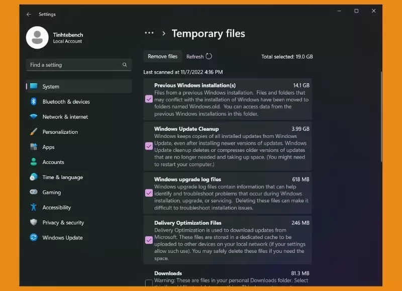The image size is (402, 291).
Task: Click the Accessibility figure icon
Action: tap(34, 207)
